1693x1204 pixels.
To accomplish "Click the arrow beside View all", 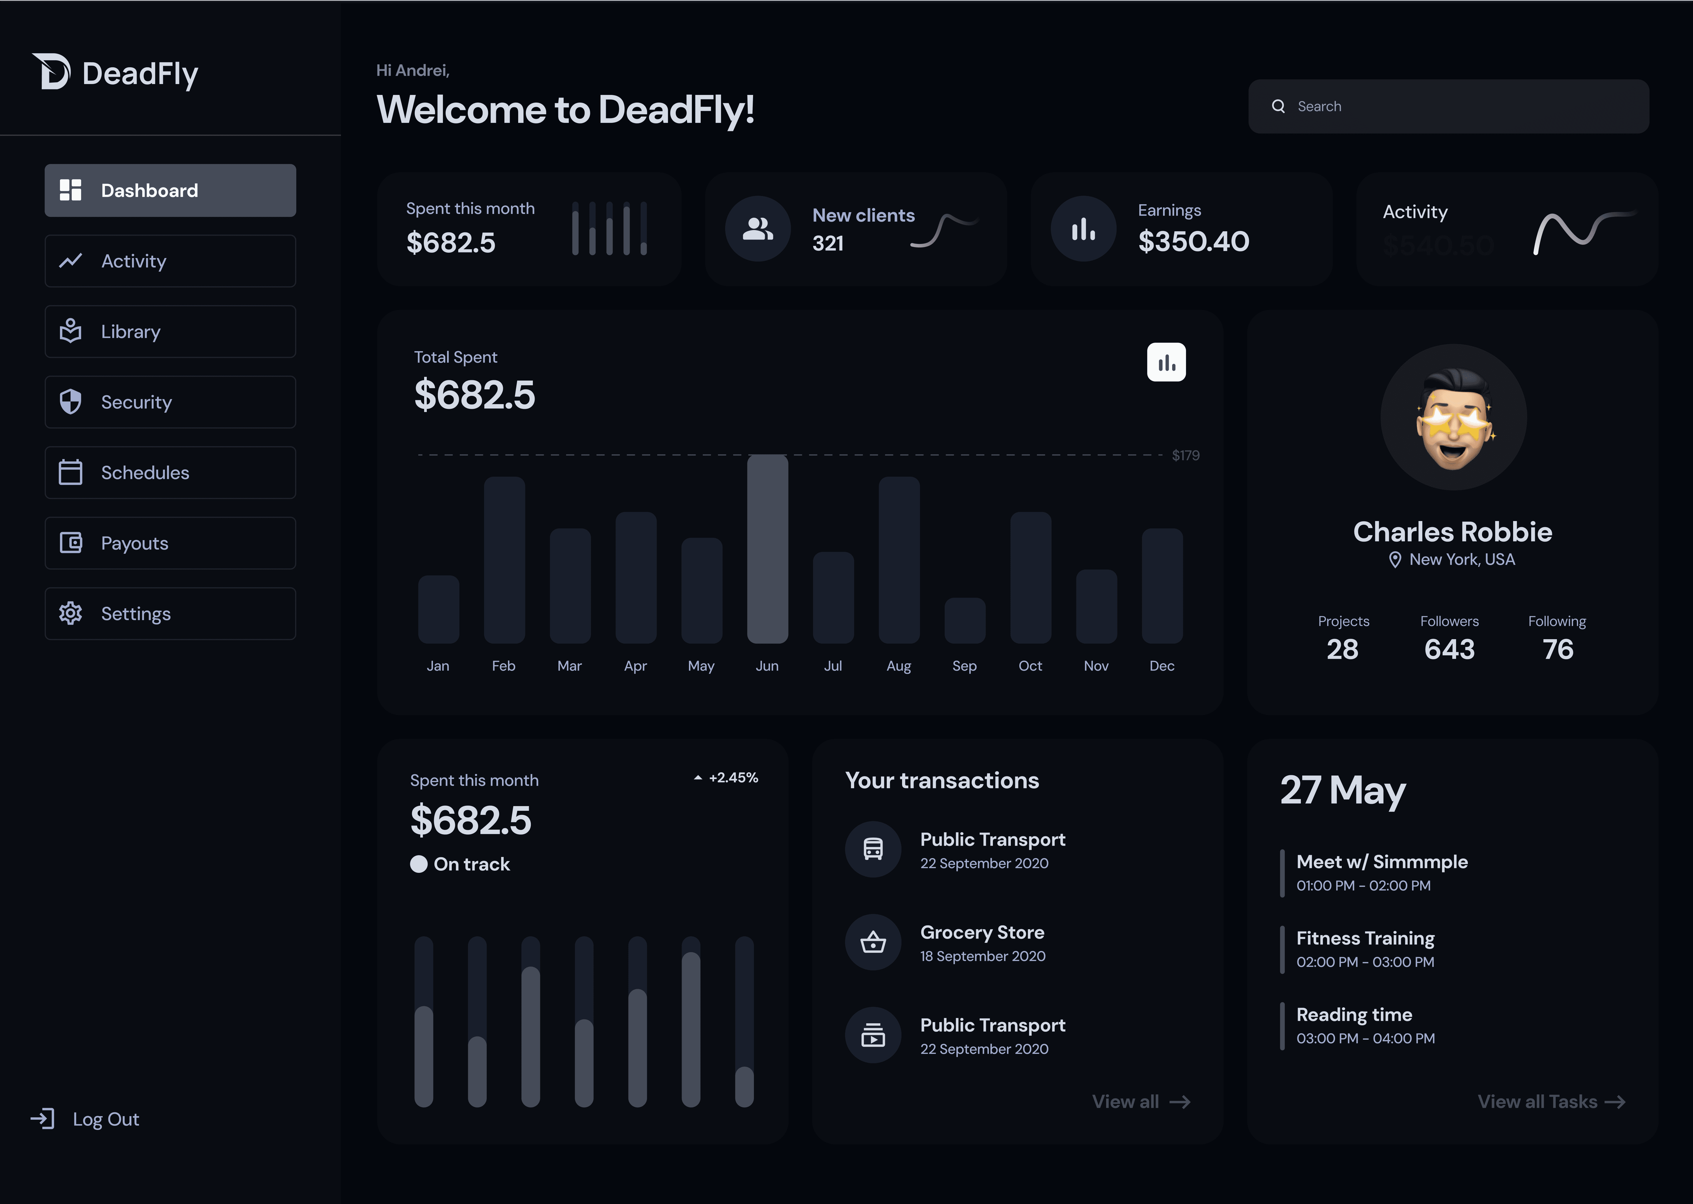I will click(1180, 1102).
